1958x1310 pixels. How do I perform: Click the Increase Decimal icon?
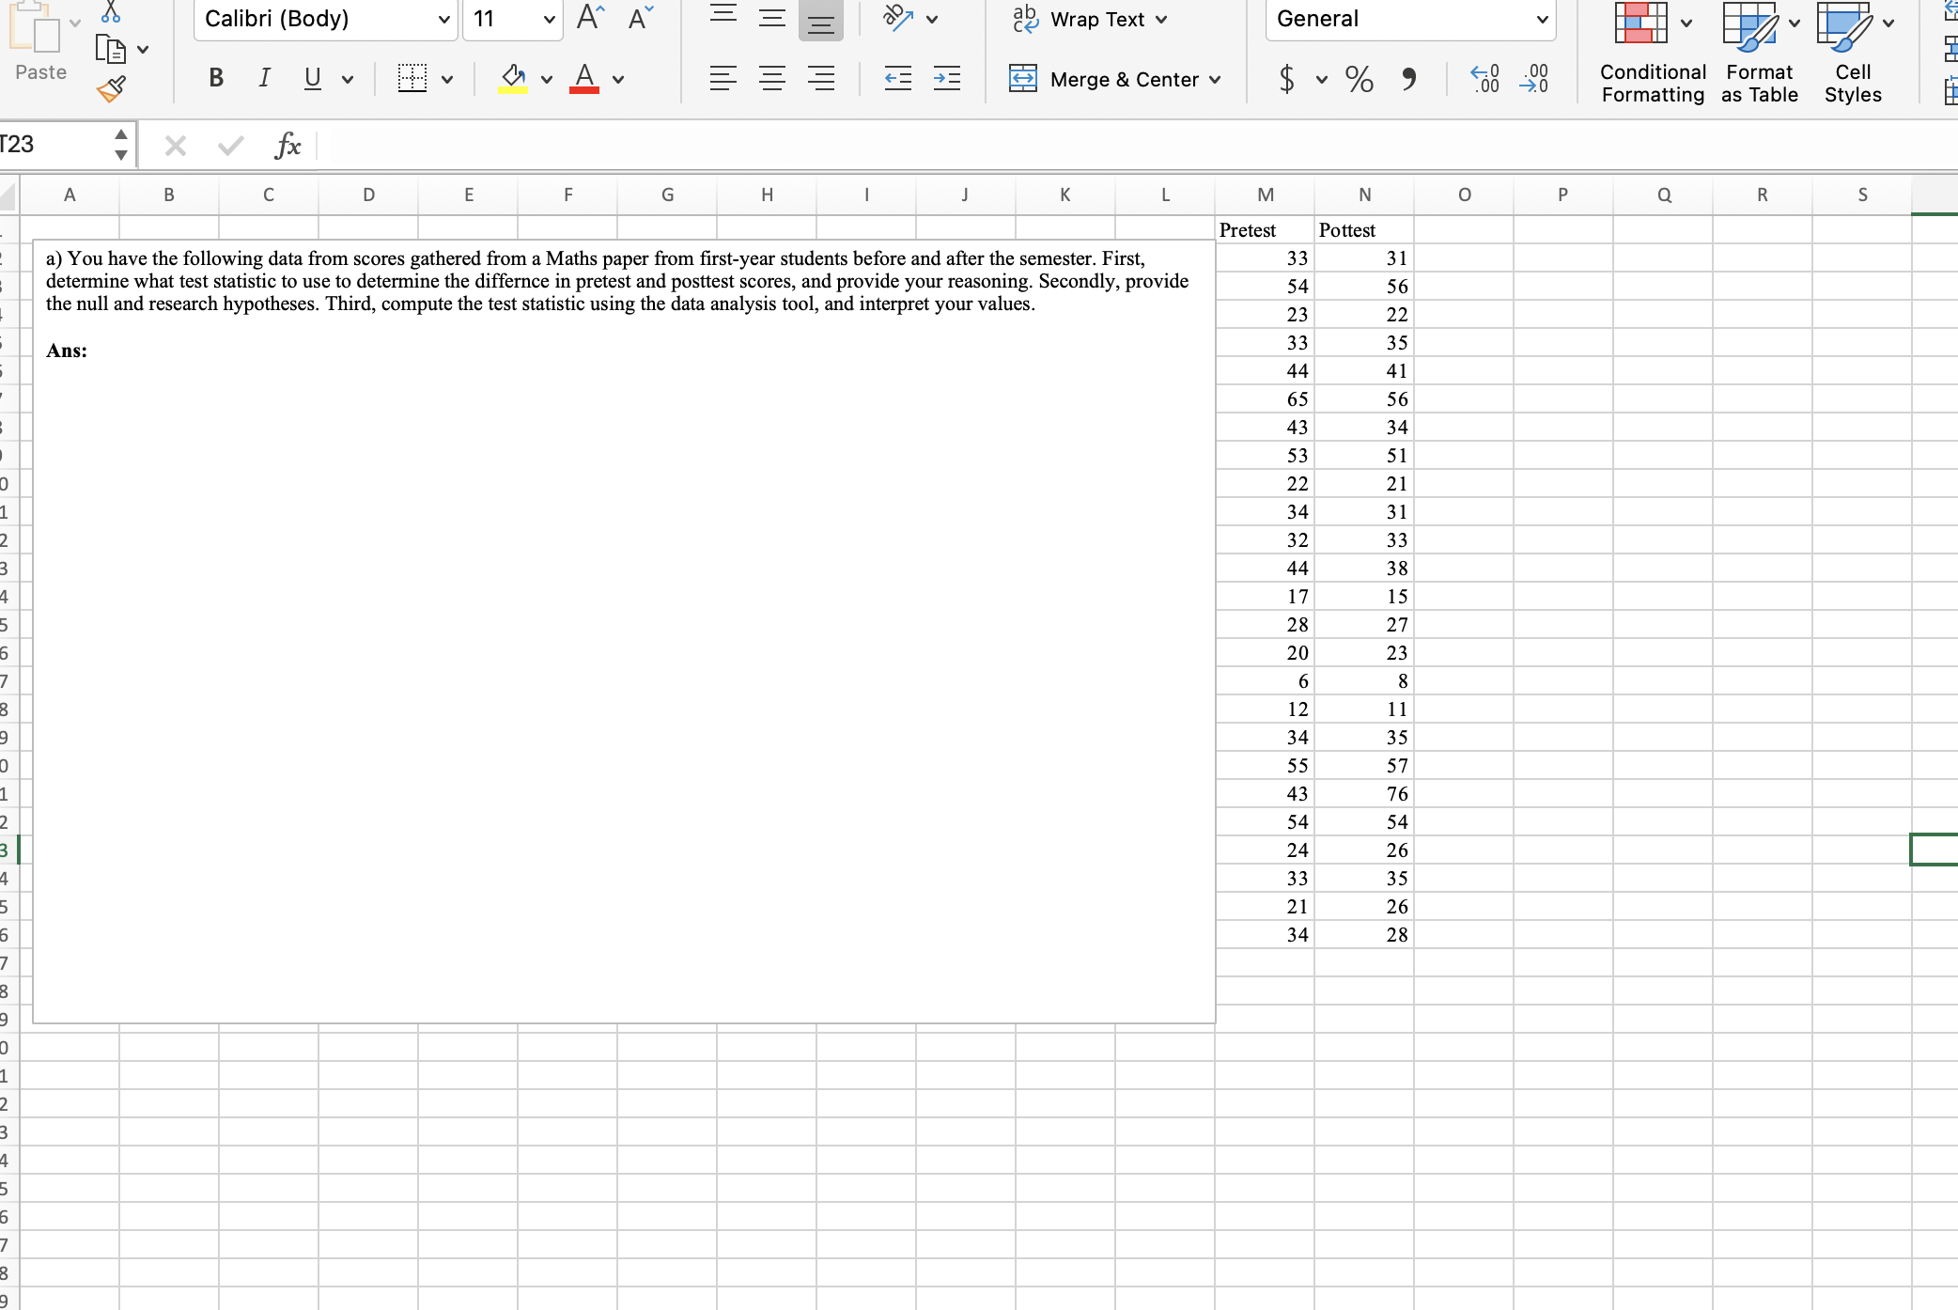point(1484,79)
